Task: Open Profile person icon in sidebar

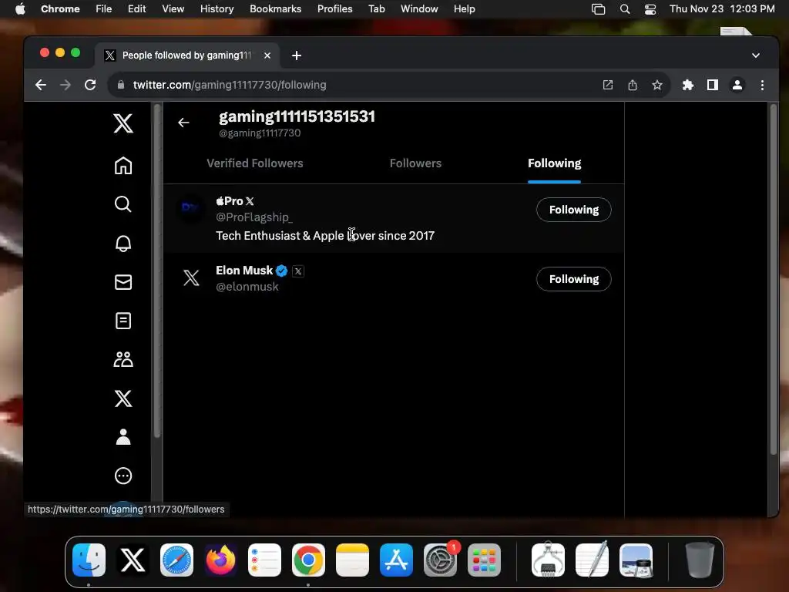Action: pos(123,437)
